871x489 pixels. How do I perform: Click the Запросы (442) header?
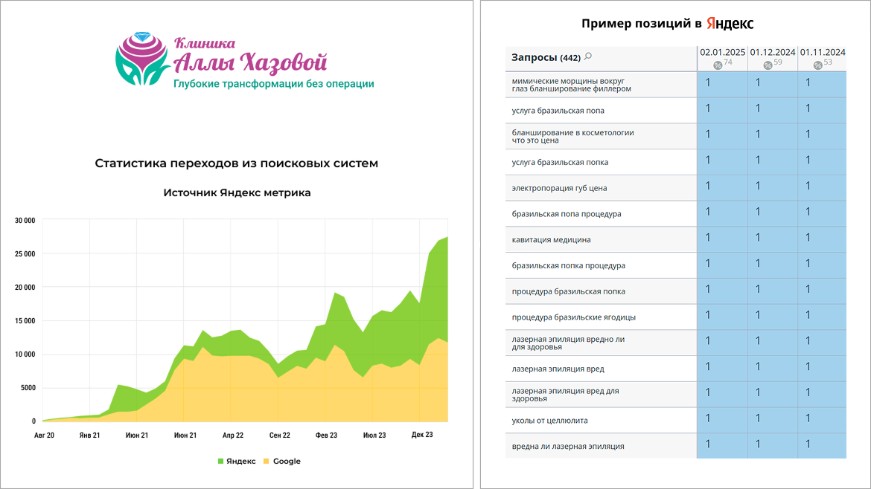tap(546, 58)
